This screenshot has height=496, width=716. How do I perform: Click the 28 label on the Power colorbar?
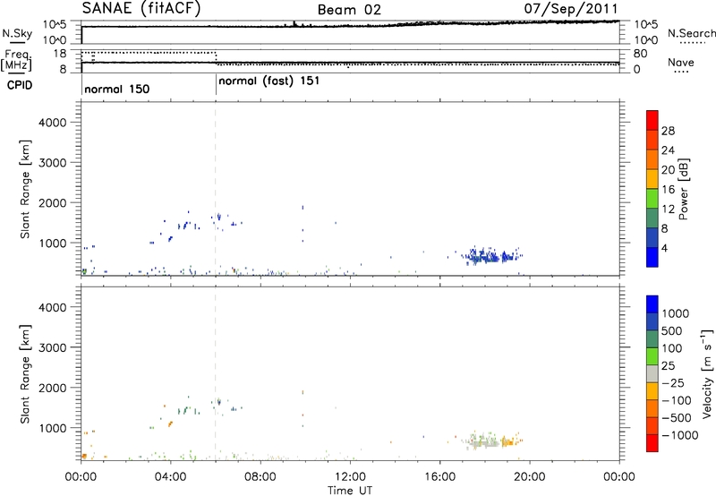pyautogui.click(x=668, y=131)
